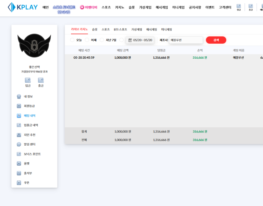Open the 회원등급 sidebar link
This screenshot has height=206, width=263.
coord(29,106)
